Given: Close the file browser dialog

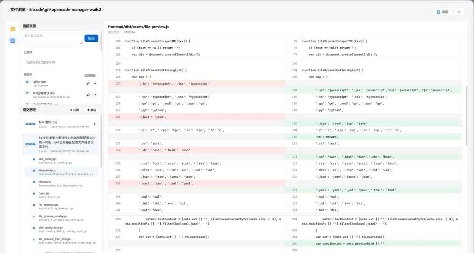Looking at the screenshot, I should (459, 12).
